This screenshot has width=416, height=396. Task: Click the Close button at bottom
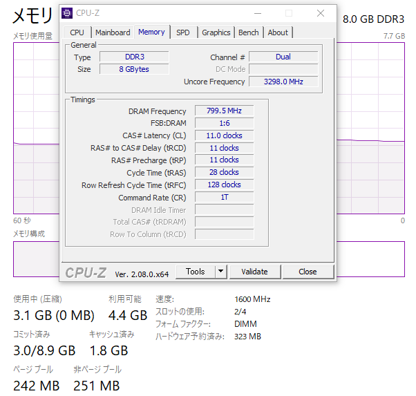(x=308, y=272)
